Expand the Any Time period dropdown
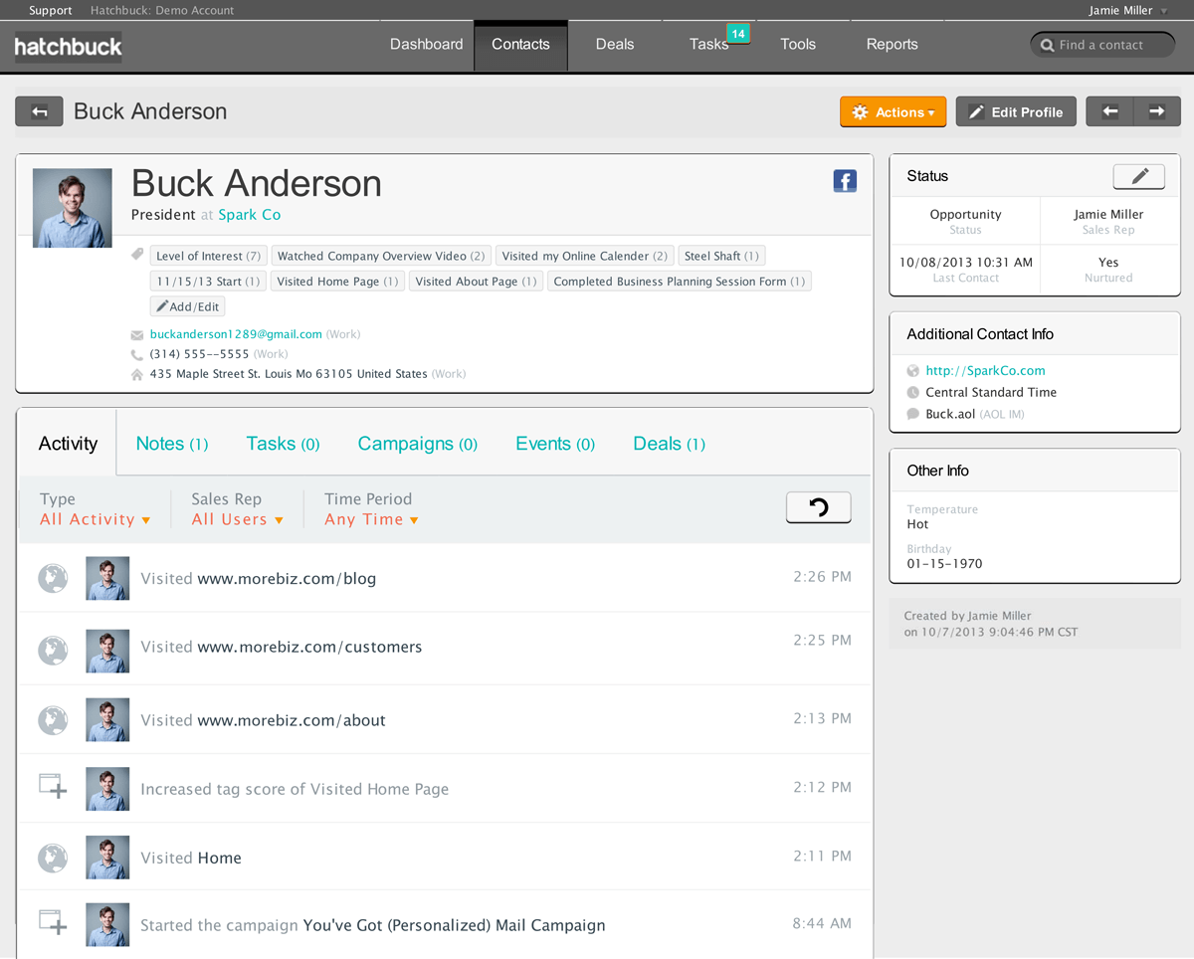Viewport: 1194px width, 959px height. (x=371, y=518)
